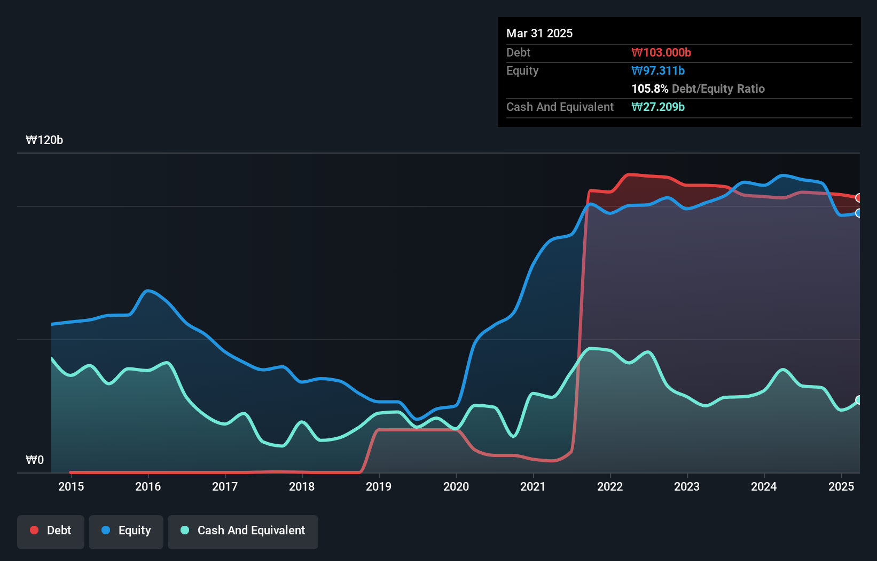Toggle the Debt series legend button
This screenshot has height=561, width=877.
pos(51,532)
